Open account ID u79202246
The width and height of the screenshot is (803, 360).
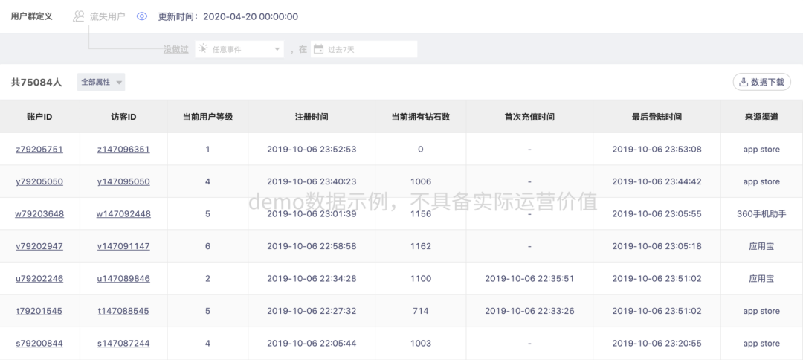click(39, 279)
